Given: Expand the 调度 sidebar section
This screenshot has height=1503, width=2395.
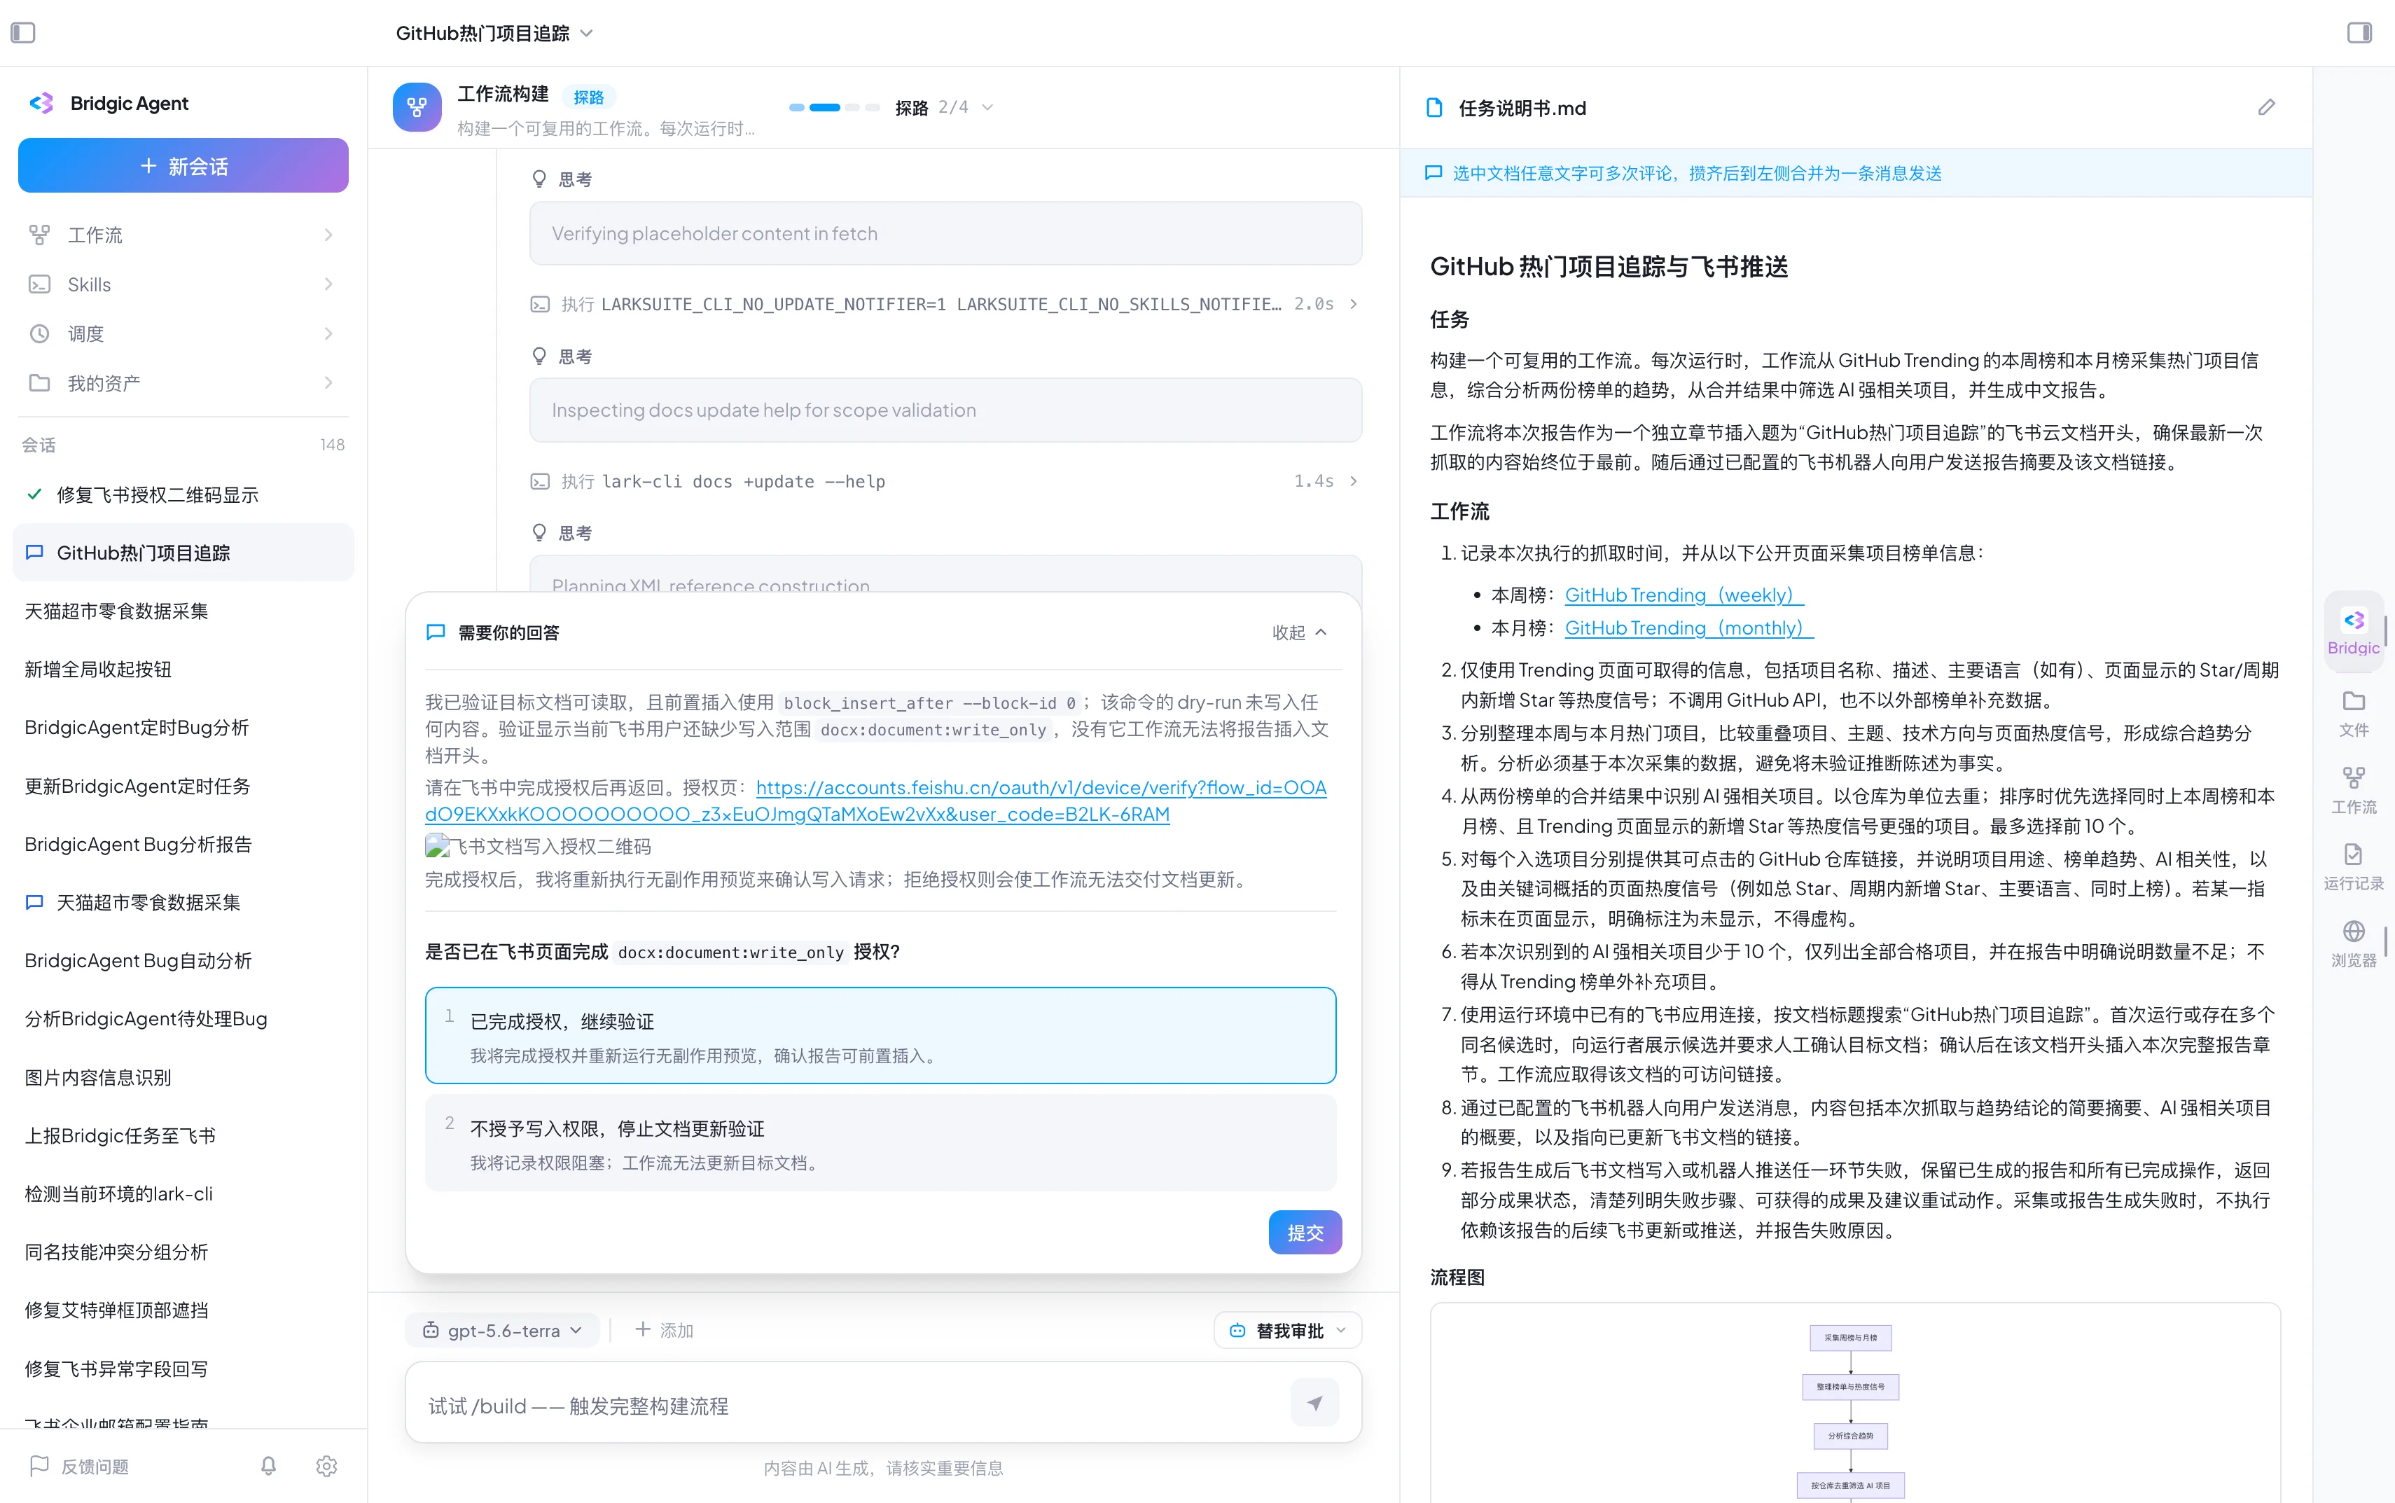Looking at the screenshot, I should point(328,333).
